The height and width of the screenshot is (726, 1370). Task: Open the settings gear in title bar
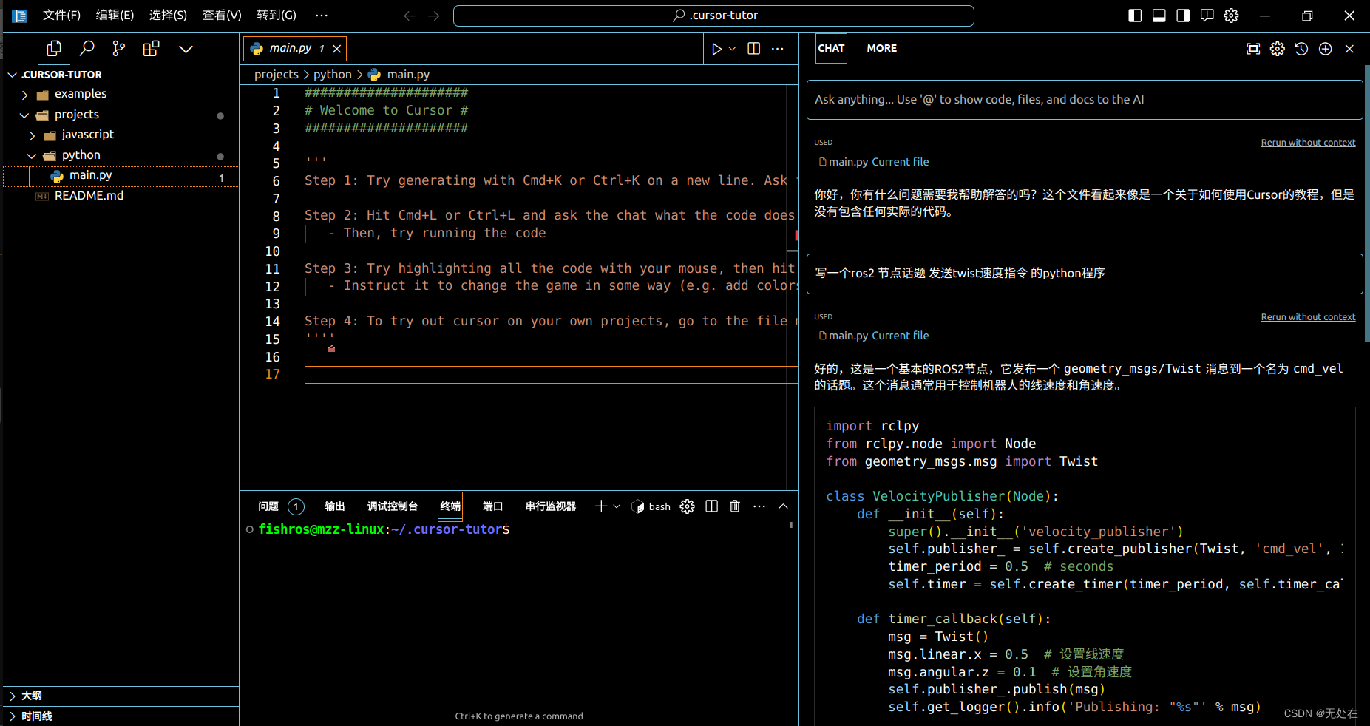click(x=1231, y=16)
